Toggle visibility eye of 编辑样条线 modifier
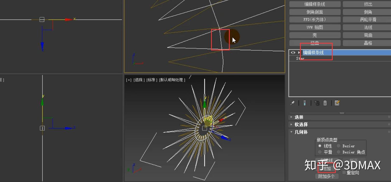The image size is (391, 182). tap(293, 52)
